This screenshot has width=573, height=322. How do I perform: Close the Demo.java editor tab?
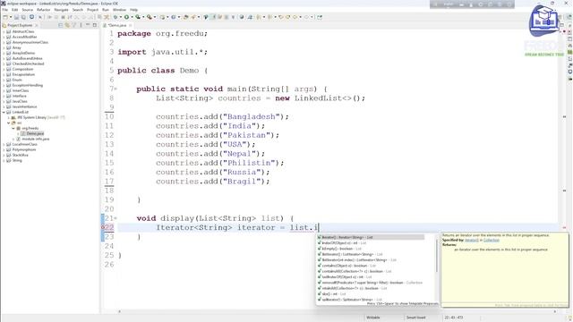tap(131, 25)
